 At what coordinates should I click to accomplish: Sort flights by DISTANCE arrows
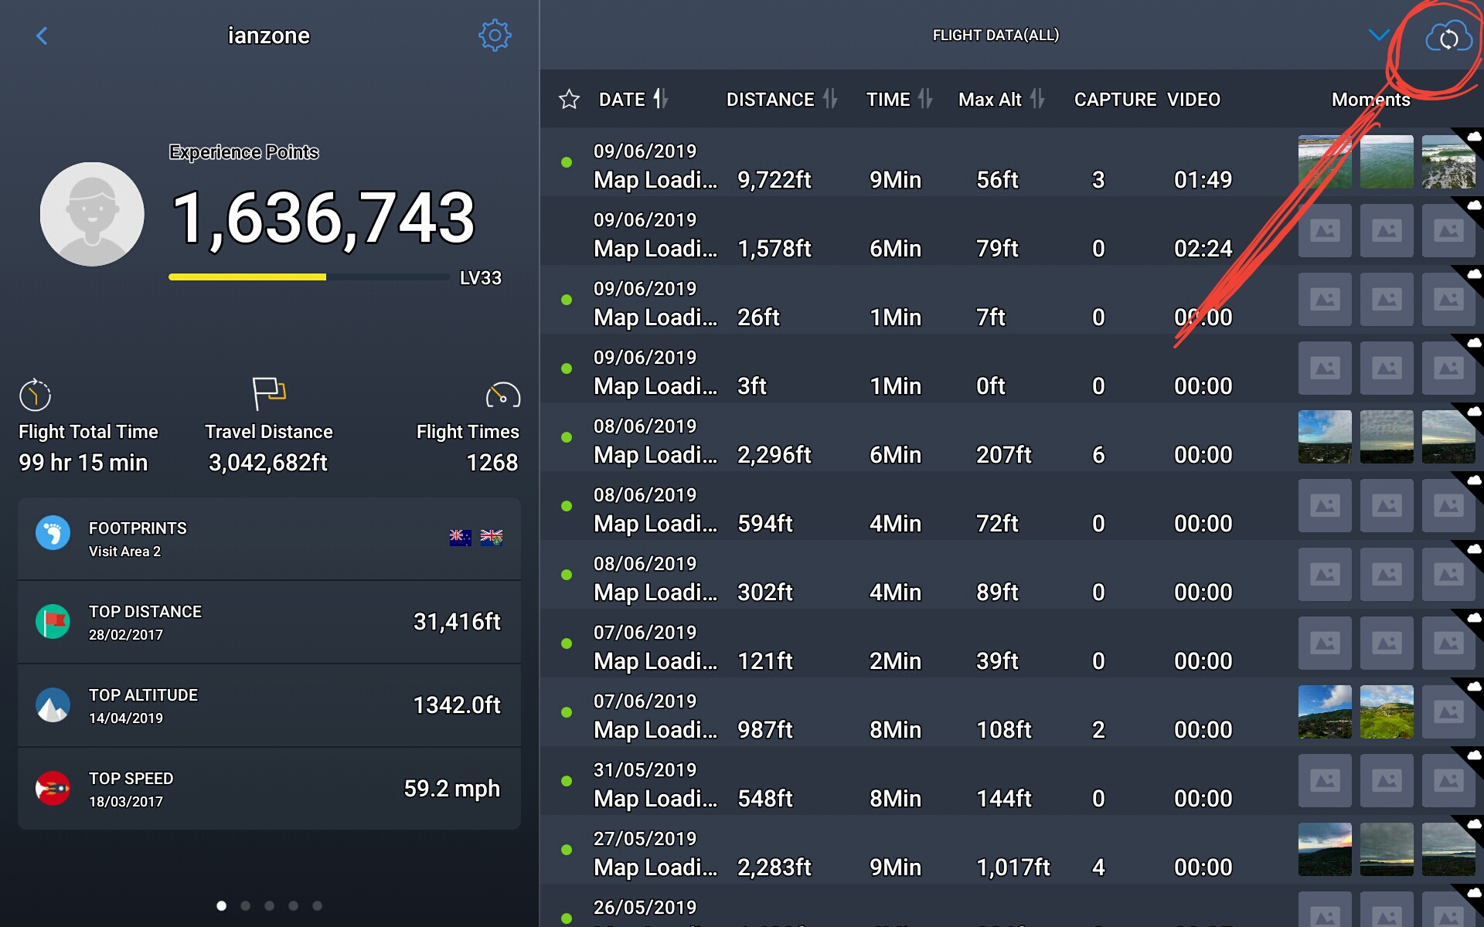[x=830, y=99]
